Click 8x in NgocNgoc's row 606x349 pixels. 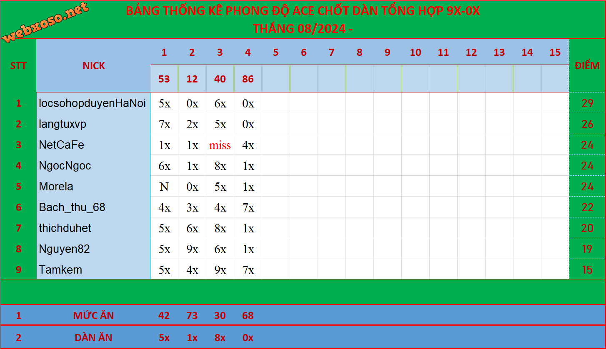pyautogui.click(x=220, y=166)
